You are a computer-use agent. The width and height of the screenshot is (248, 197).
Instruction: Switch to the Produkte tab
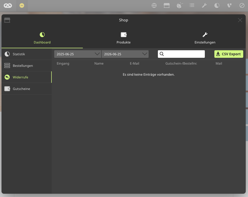123,38
